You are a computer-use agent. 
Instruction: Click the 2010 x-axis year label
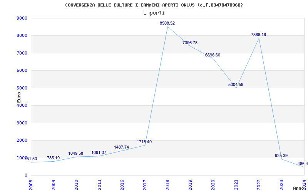pos(76,185)
